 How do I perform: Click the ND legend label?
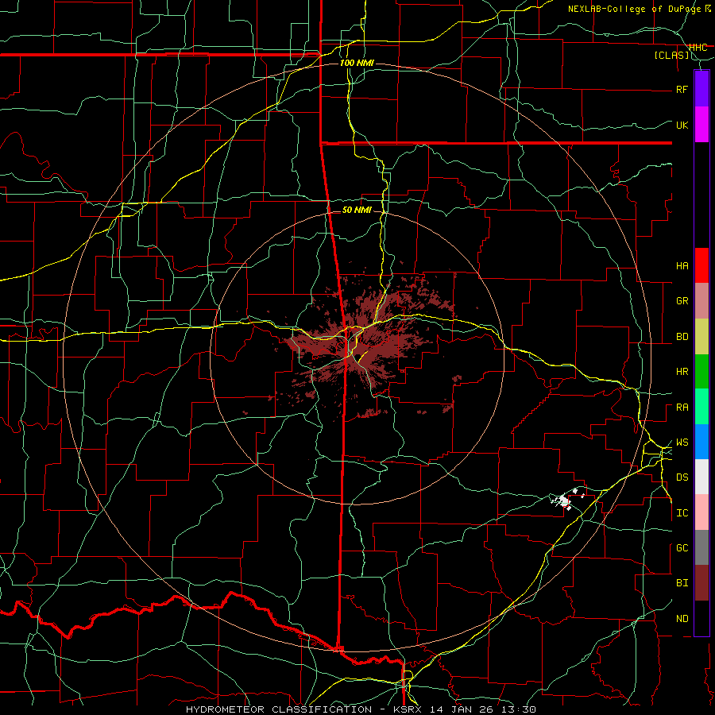tap(682, 619)
